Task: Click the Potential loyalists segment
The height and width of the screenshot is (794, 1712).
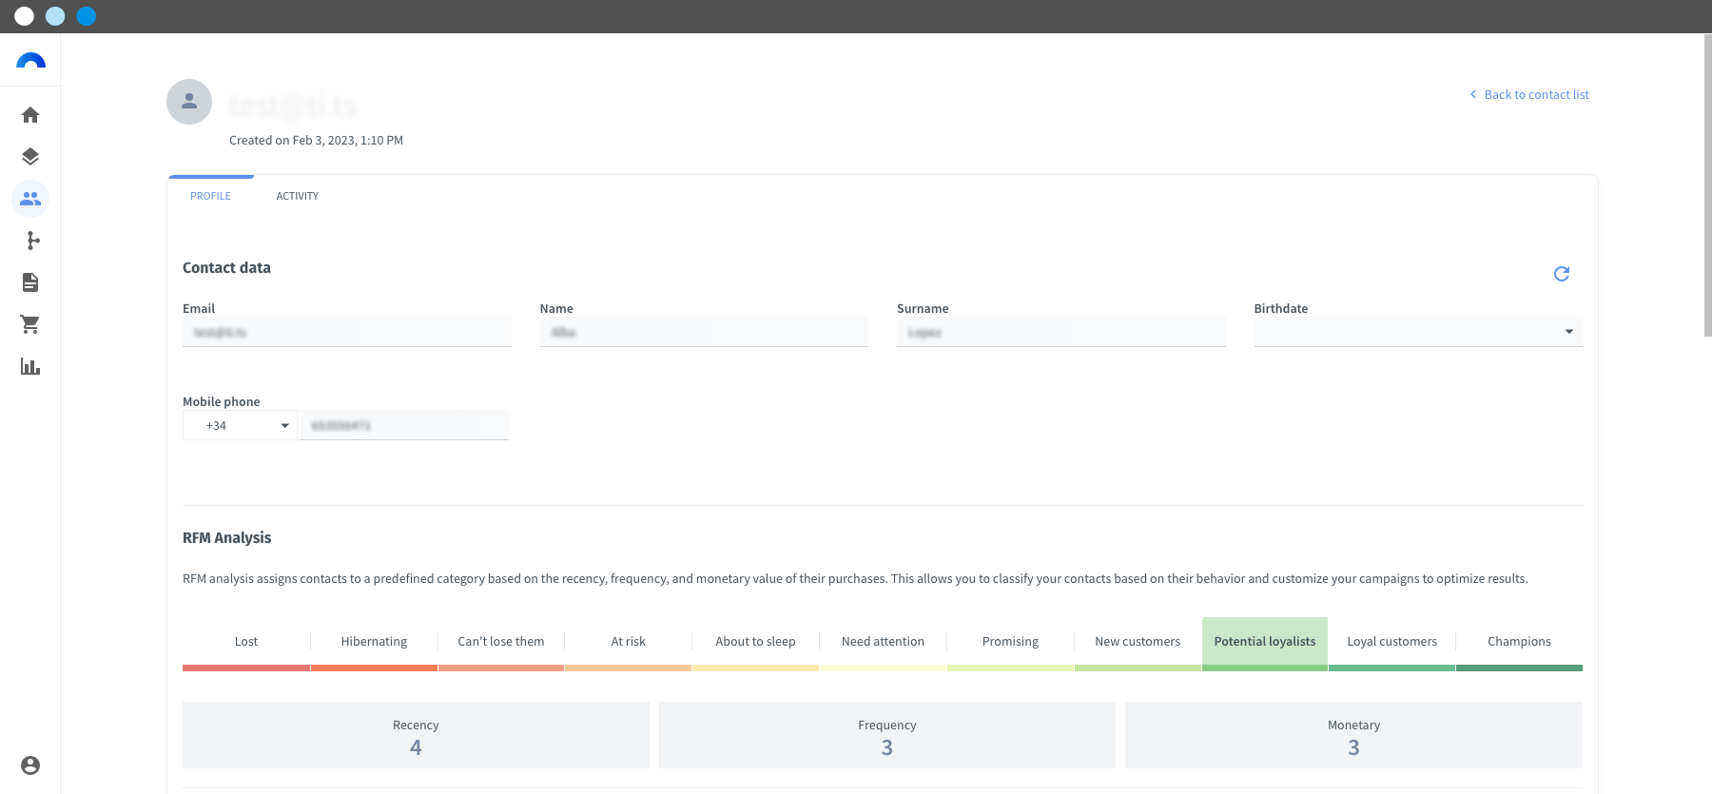Action: tap(1265, 642)
